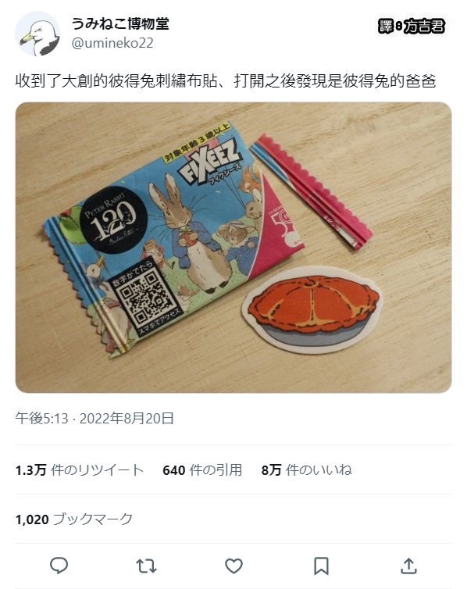
Task: Click the pie patch in photo
Action: click(x=312, y=309)
